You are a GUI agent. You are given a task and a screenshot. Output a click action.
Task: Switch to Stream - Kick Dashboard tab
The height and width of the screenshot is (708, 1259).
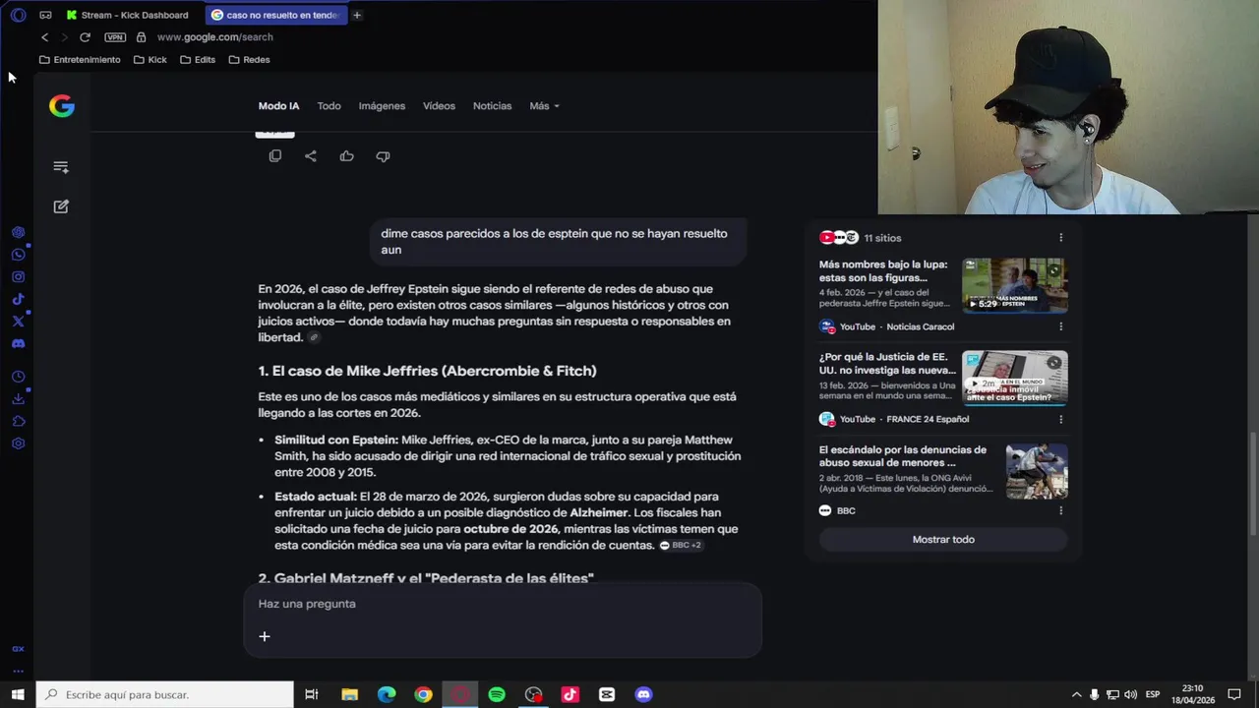[x=127, y=15]
